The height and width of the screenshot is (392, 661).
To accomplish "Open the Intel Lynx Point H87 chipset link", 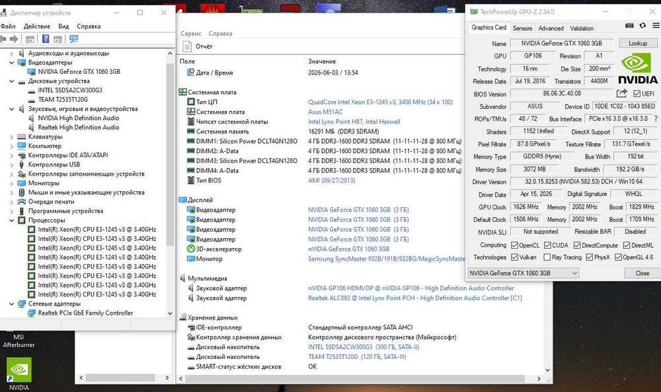I will point(354,121).
